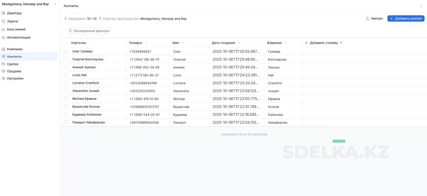Click the Tasks icon next to Задачи

3,21
